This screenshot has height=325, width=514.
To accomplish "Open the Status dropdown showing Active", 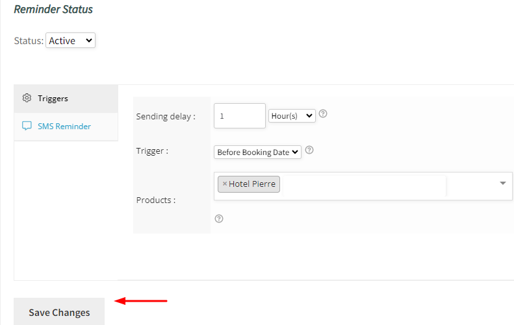I will (x=70, y=40).
